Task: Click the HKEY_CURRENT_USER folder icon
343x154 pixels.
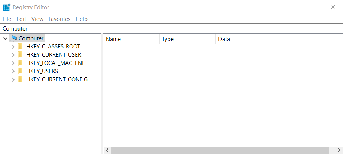Action: (x=20, y=54)
